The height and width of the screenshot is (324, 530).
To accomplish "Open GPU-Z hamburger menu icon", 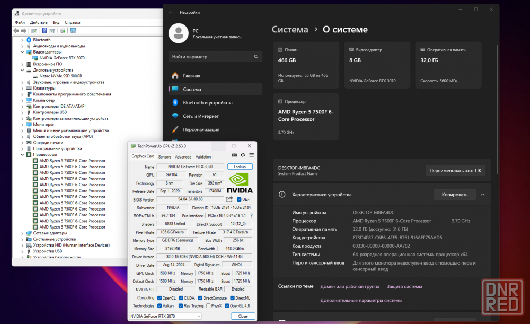I will tap(251, 155).
